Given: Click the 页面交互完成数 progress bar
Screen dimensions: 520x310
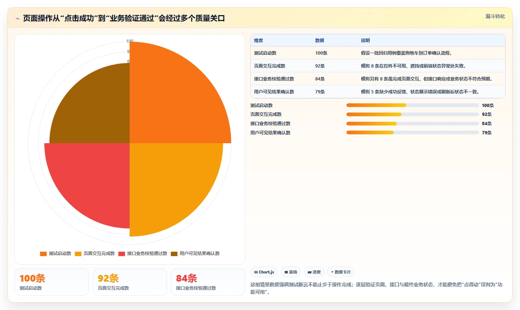Looking at the screenshot, I should (x=413, y=114).
